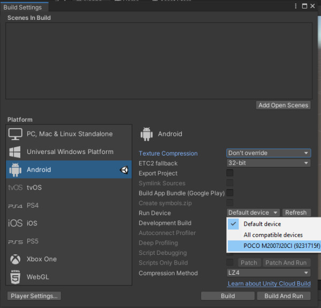This screenshot has width=321, height=308.
Task: Toggle the Symlink Sources checkbox
Action: [230, 183]
